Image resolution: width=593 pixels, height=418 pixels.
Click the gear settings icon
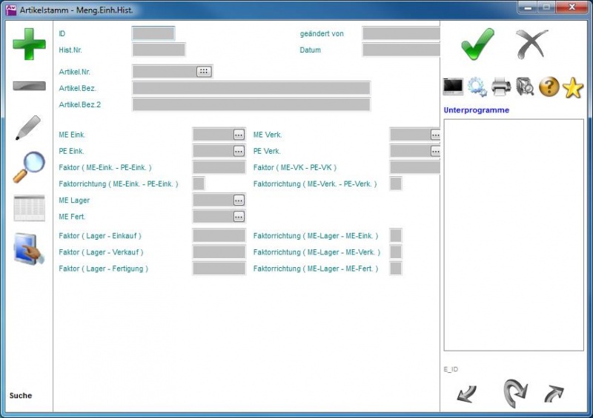pyautogui.click(x=477, y=87)
